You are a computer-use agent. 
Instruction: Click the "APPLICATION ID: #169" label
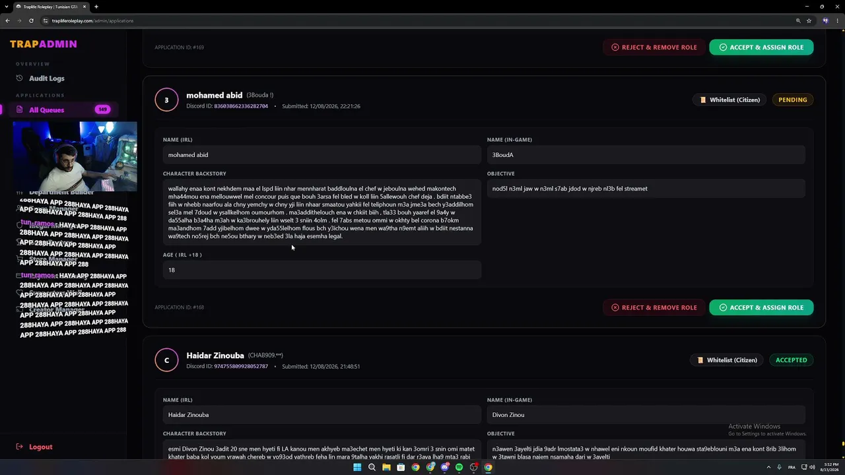180,47
